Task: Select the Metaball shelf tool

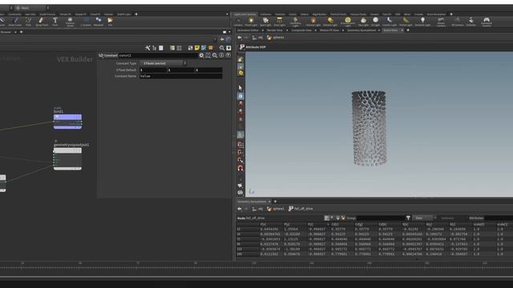Action: point(99,22)
